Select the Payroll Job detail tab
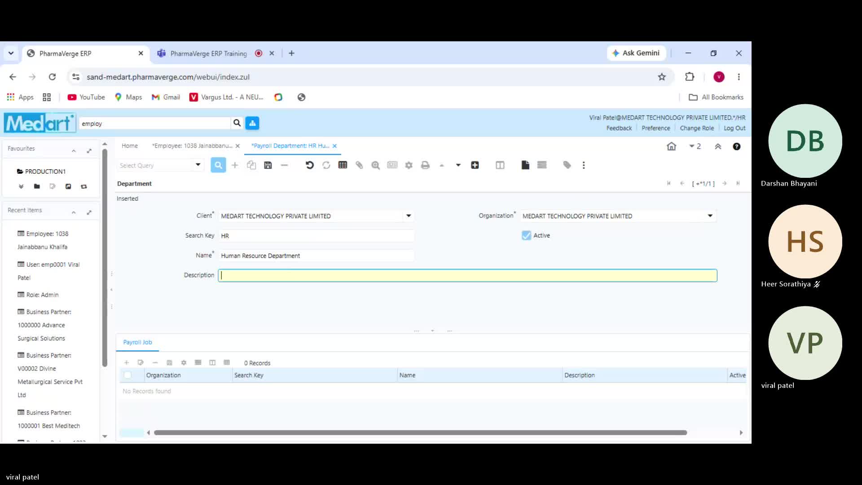Image resolution: width=862 pixels, height=485 pixels. [138, 342]
